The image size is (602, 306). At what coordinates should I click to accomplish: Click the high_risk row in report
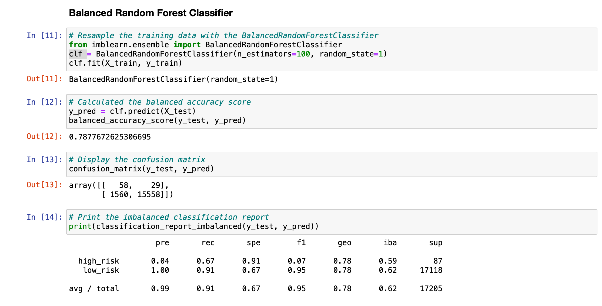pyautogui.click(x=98, y=261)
